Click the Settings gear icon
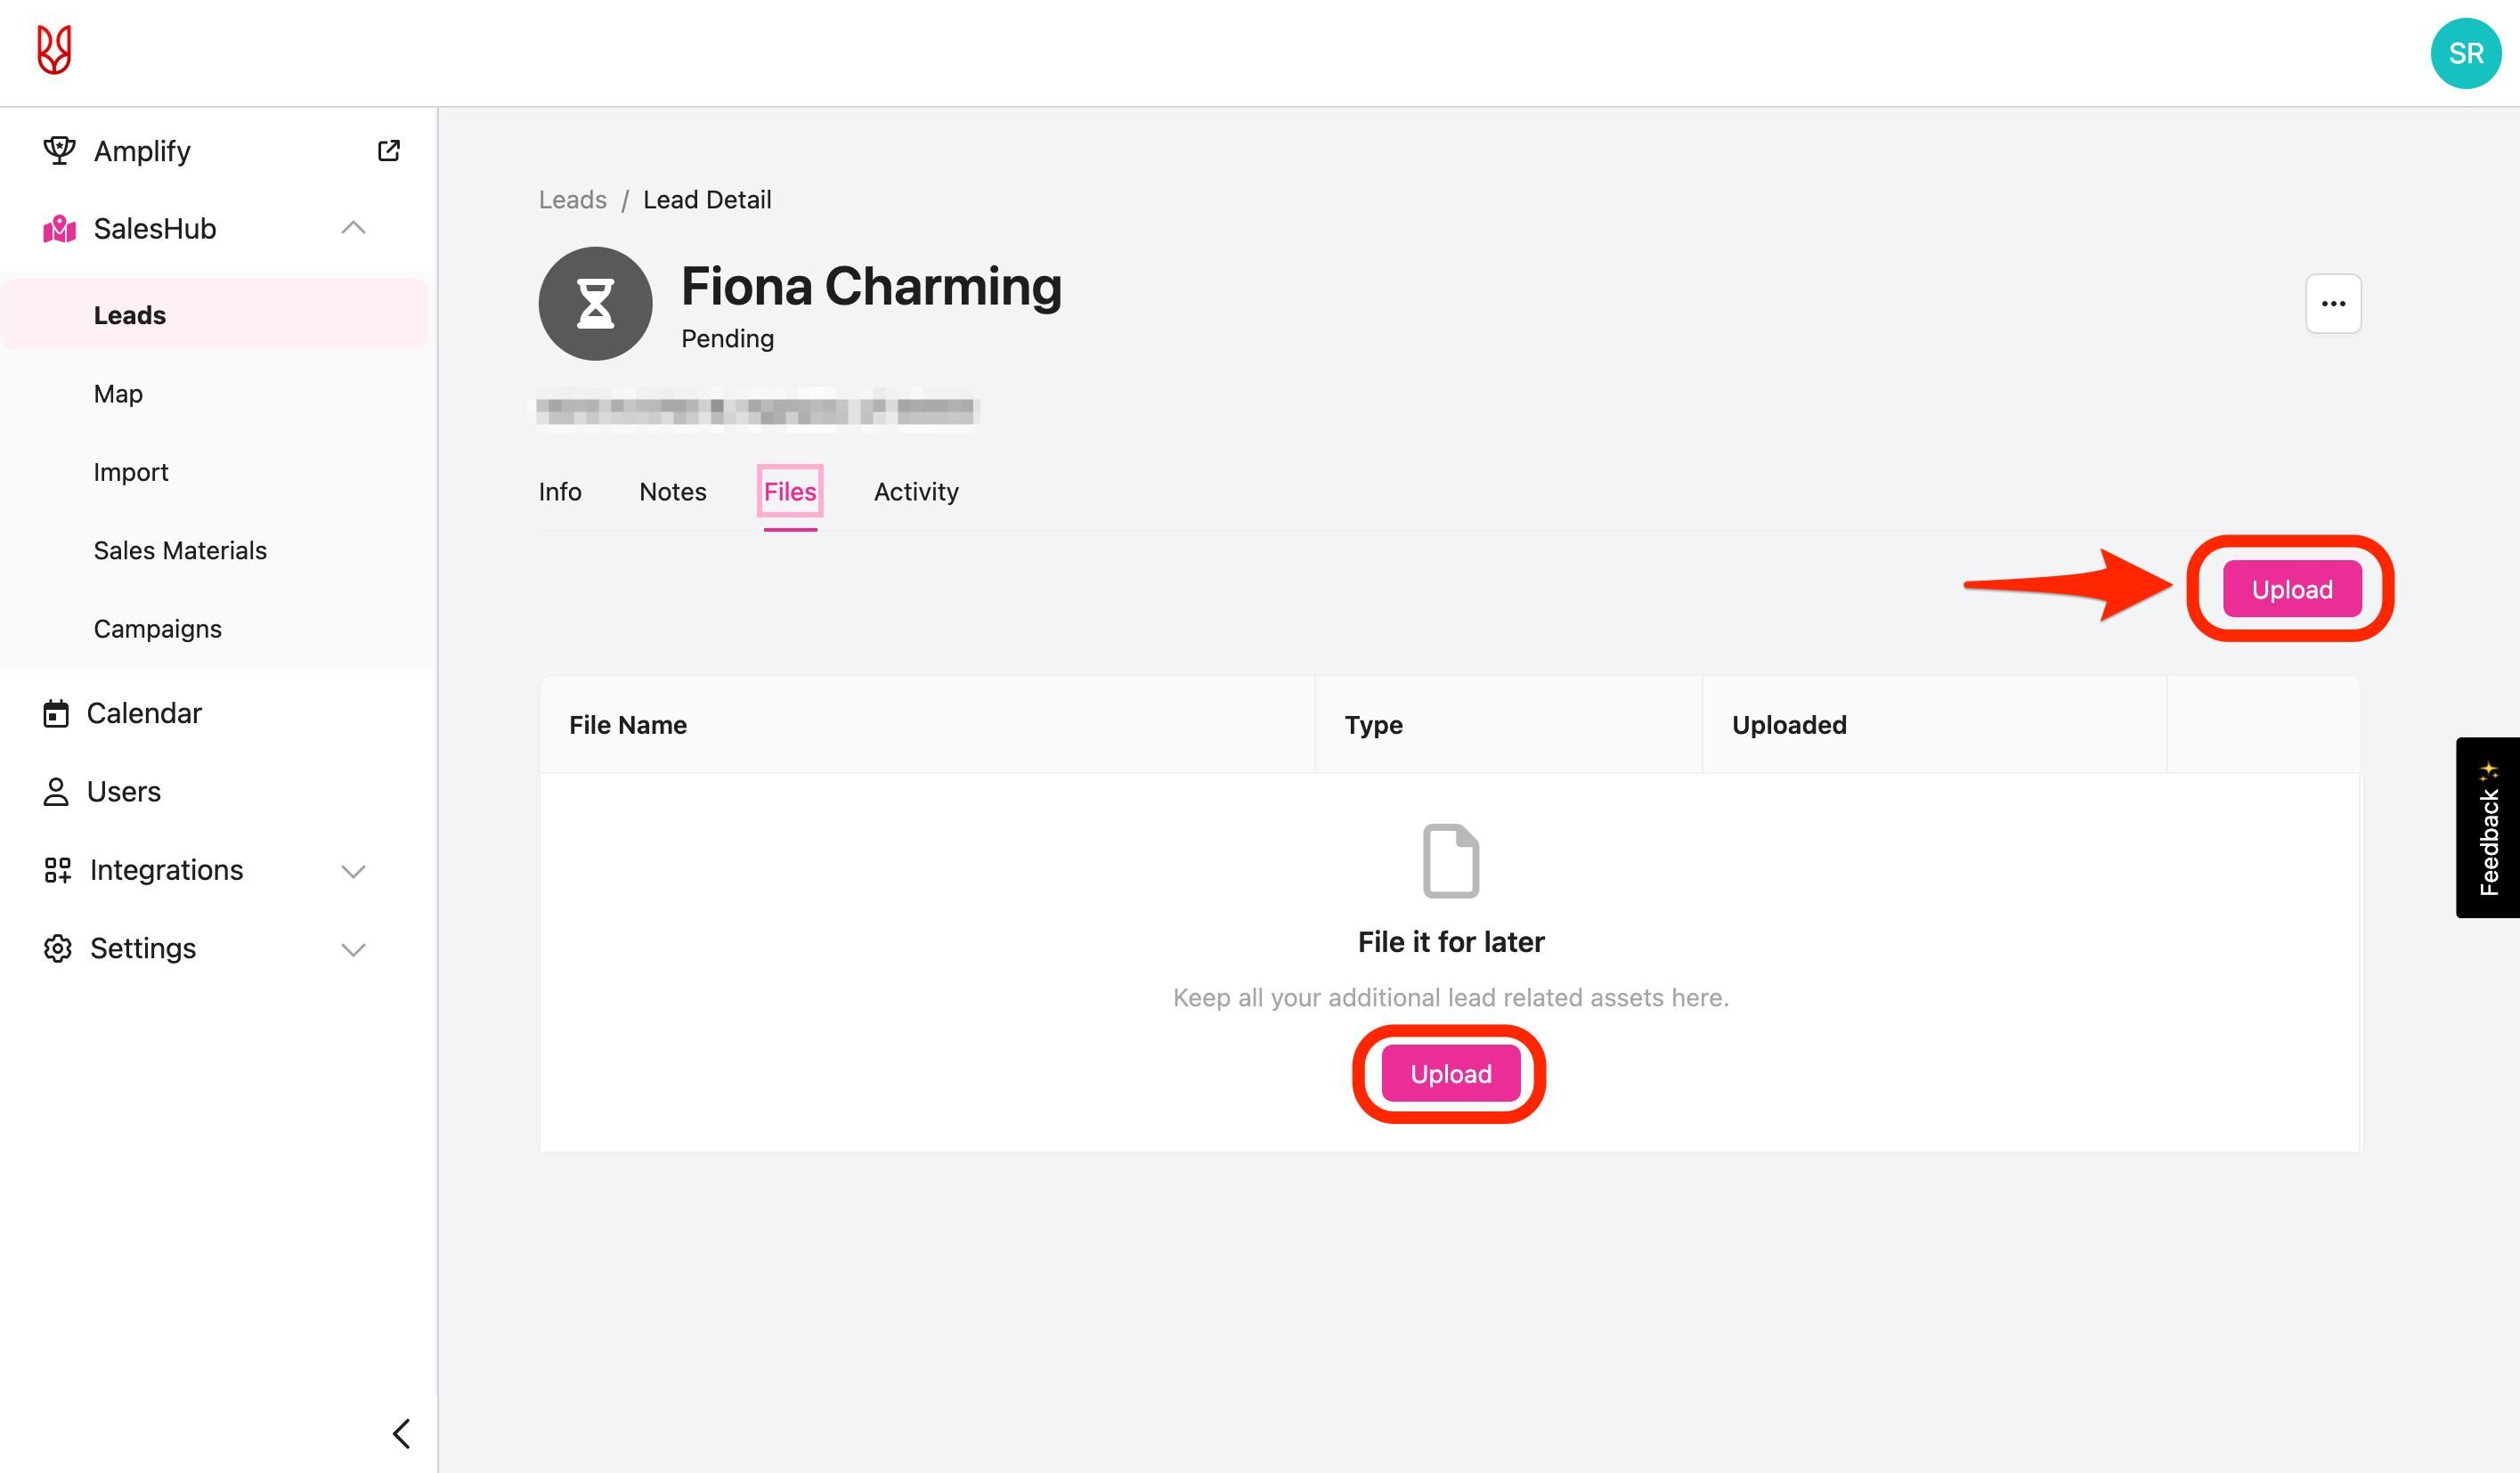This screenshot has height=1473, width=2520. tap(57, 948)
